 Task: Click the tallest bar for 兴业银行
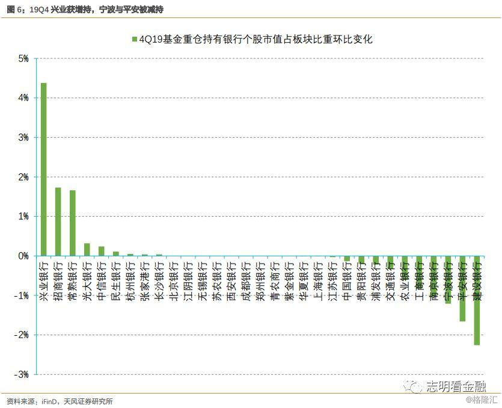(x=43, y=169)
